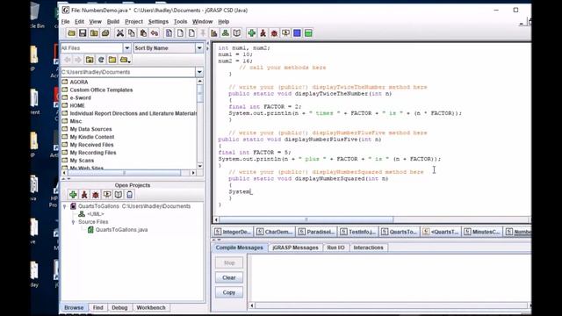Click the green plus in Open Projects toolbar
The image size is (562, 316).
(x=73, y=195)
